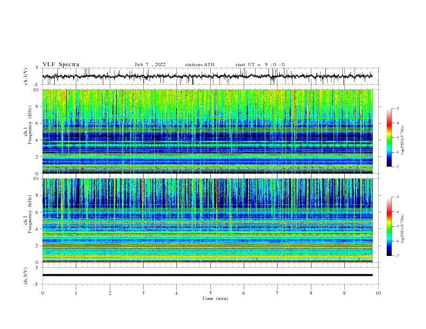Click the upper color bar's "log(PSD)(V²/Hz)" label

pos(402,140)
